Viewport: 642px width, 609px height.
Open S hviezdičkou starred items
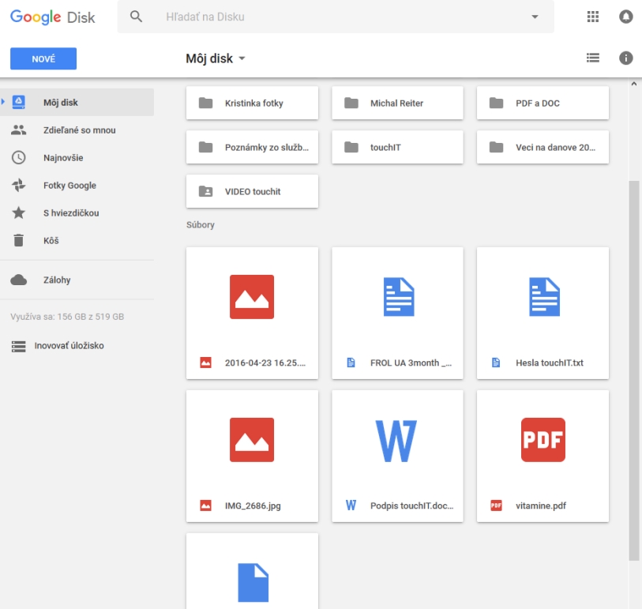coord(71,212)
